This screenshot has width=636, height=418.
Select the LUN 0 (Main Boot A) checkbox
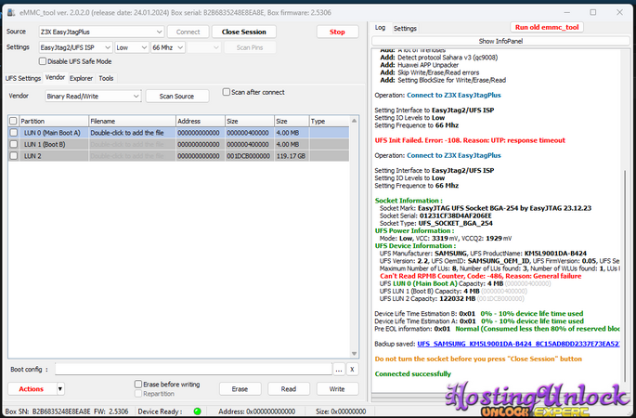(x=13, y=133)
